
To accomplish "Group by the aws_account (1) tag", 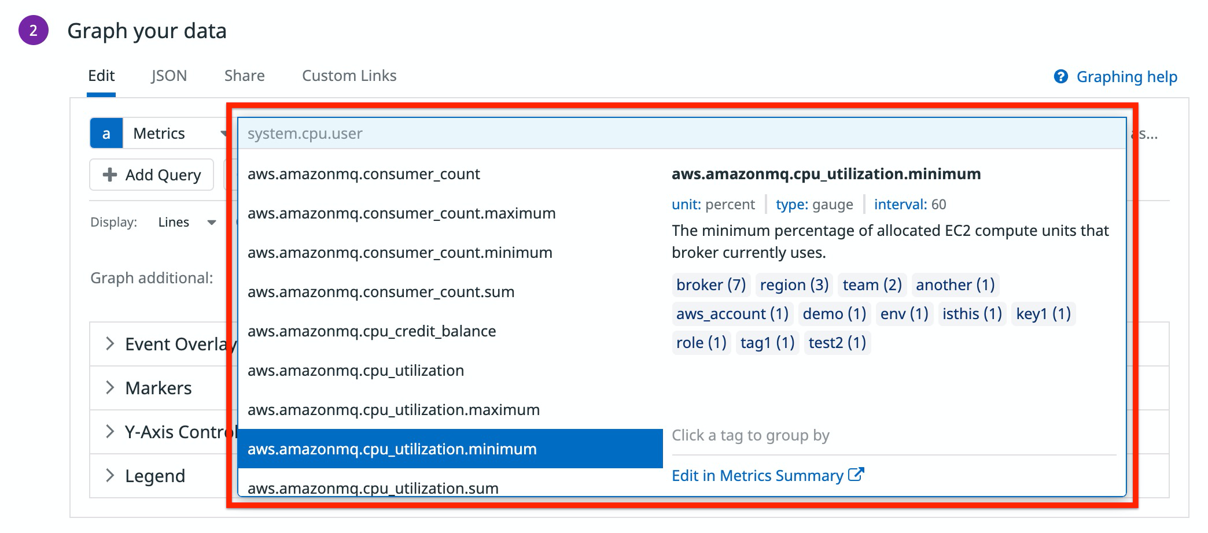I will pyautogui.click(x=732, y=313).
